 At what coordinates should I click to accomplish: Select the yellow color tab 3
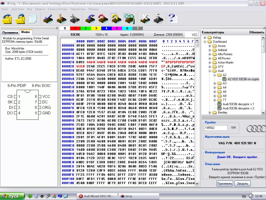(96, 28)
